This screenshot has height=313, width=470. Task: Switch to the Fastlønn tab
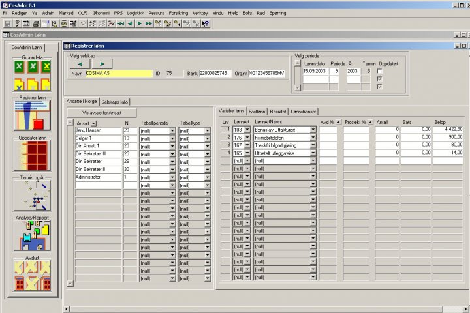tap(257, 112)
